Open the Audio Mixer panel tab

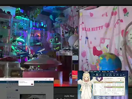69,96
